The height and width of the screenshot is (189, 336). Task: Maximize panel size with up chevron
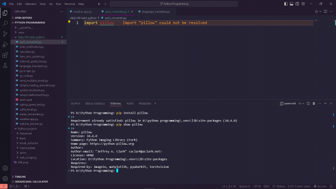pos(325,103)
